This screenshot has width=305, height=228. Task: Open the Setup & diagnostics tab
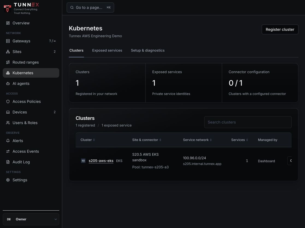[148, 50]
